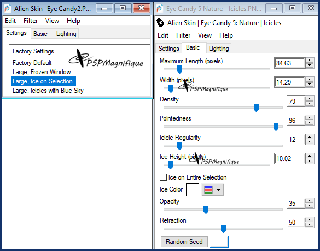Click the Ice Height value field
This screenshot has height=251, width=320.
click(289, 159)
